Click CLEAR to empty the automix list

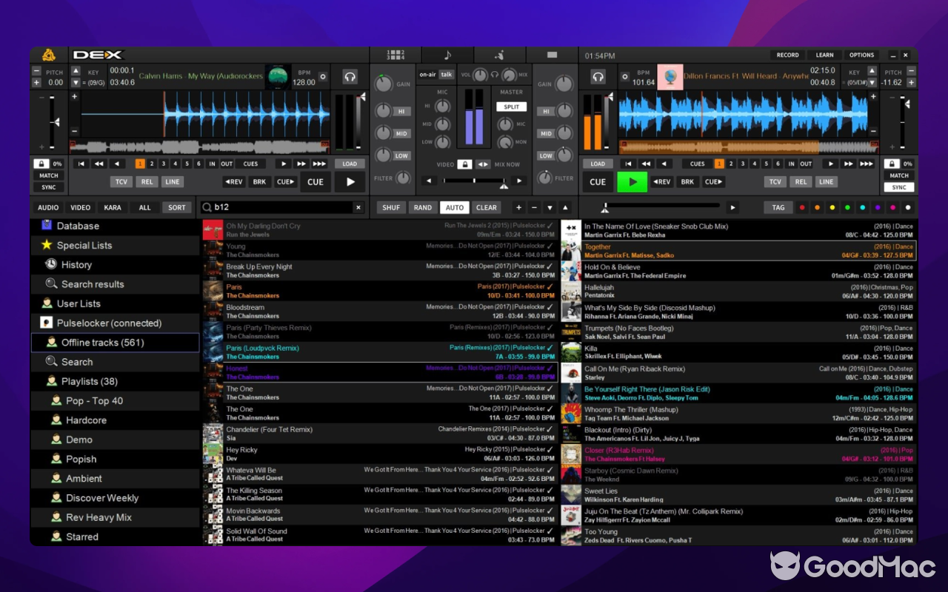point(486,207)
